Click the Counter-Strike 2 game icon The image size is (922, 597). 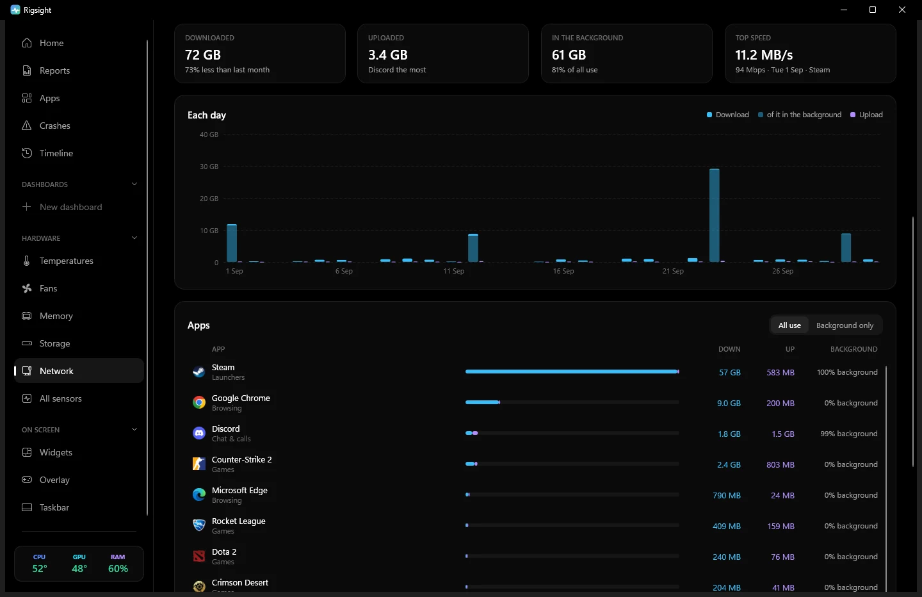[x=199, y=464]
